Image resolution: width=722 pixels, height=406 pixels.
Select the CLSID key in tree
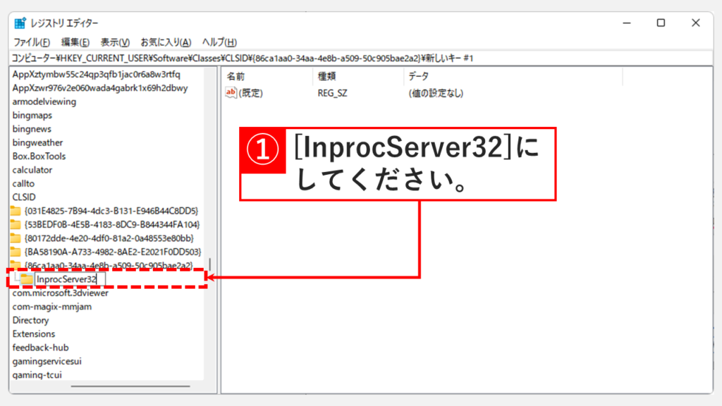(24, 197)
